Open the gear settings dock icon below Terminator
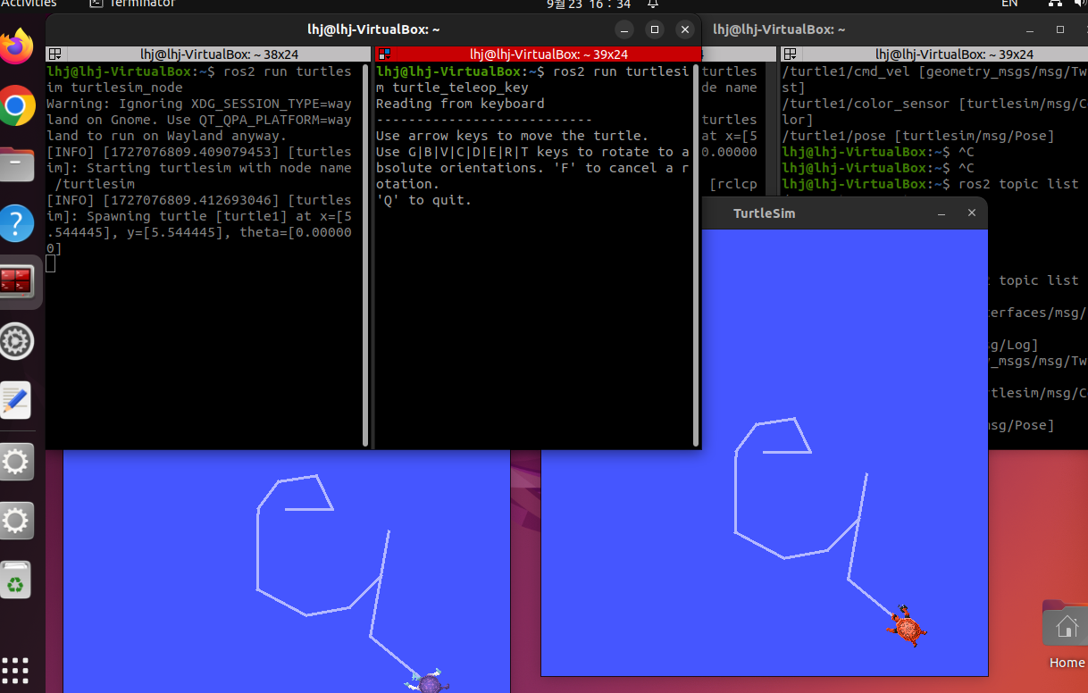The image size is (1088, 693). (17, 341)
